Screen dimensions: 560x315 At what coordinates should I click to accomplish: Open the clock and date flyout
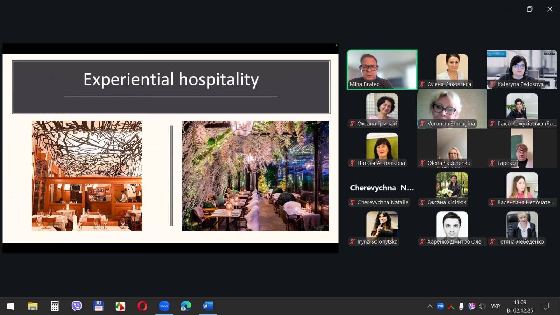point(520,306)
